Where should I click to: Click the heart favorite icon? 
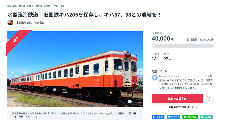click(x=209, y=97)
